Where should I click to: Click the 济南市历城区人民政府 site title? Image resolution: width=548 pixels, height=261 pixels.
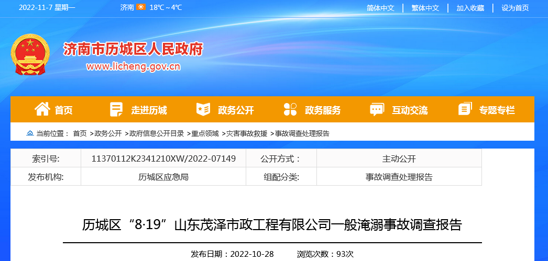click(133, 49)
